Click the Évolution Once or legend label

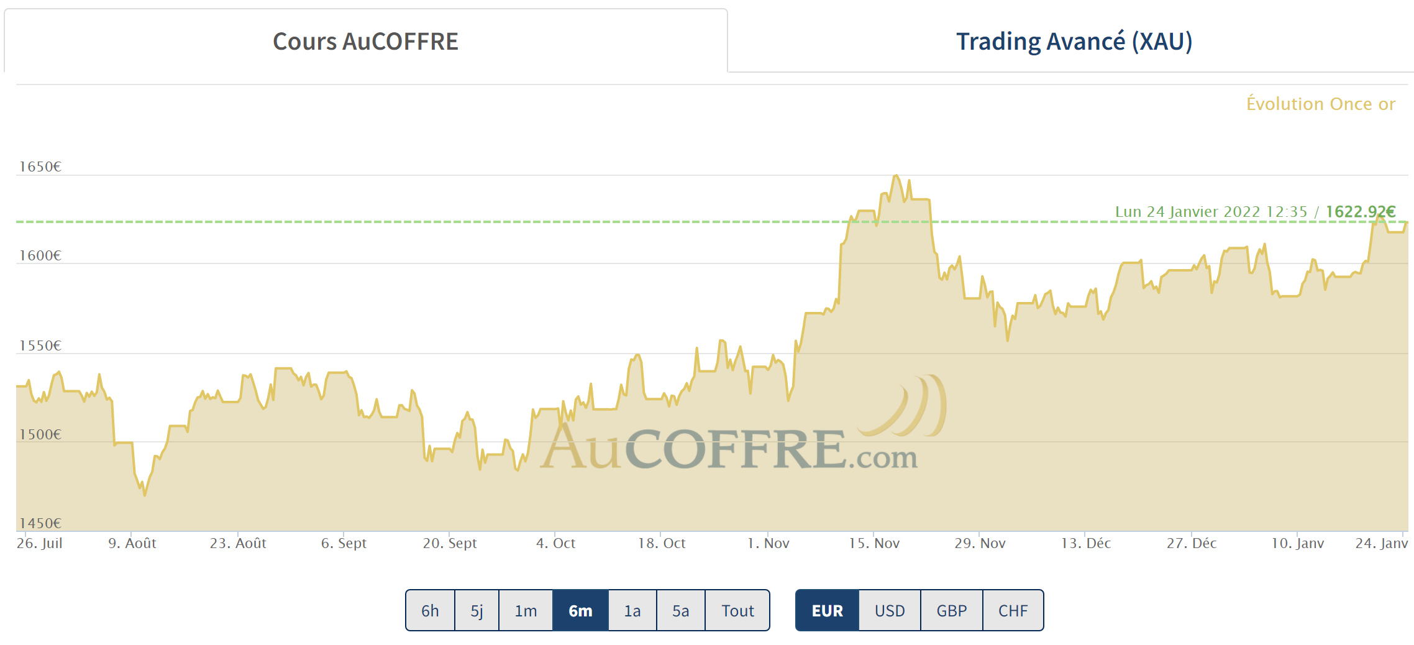point(1320,104)
